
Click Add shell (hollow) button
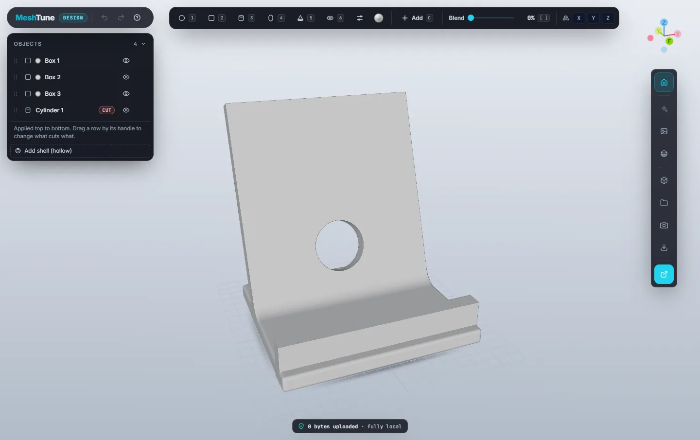[x=80, y=151]
